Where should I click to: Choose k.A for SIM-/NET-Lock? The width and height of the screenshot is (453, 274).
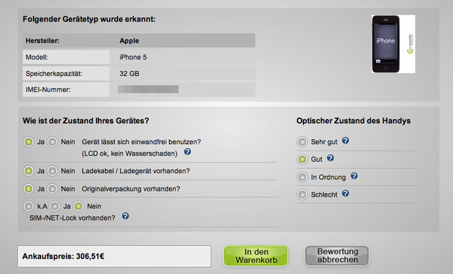coord(28,206)
